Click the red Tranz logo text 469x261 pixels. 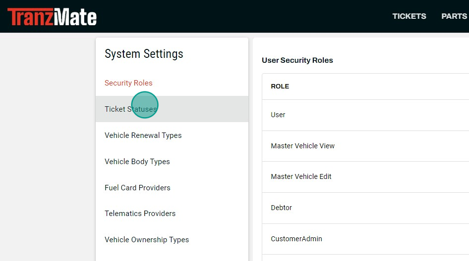click(x=31, y=17)
